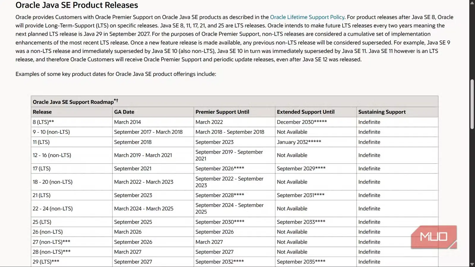Click the vertical scrollbar thumb

click(472, 104)
